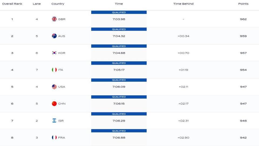Sort by the Time column header

pos(119,4)
